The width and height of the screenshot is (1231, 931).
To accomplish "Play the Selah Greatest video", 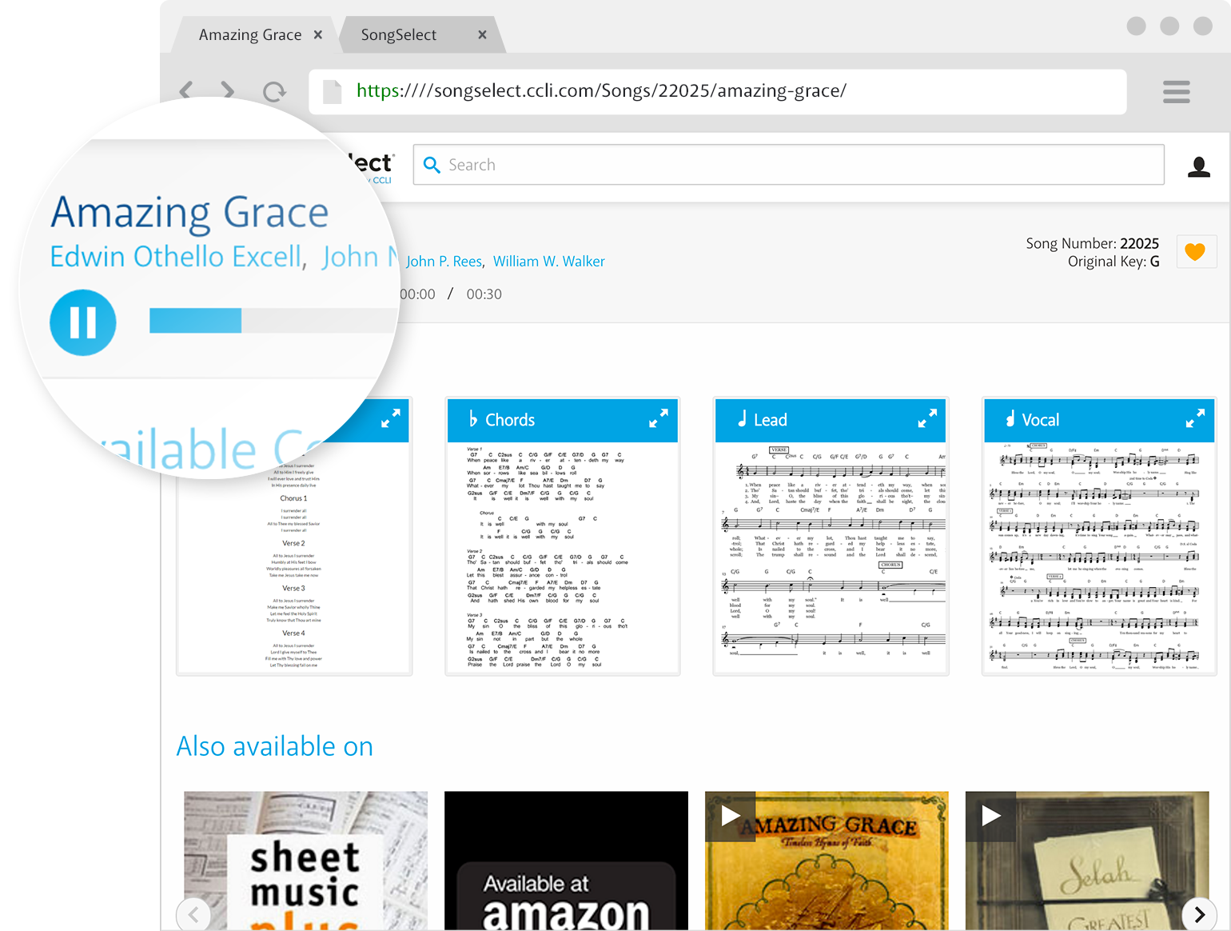I will tap(991, 816).
